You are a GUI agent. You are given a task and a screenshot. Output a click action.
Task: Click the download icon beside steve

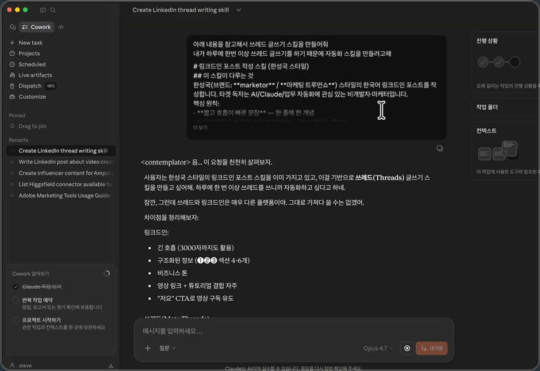point(111,366)
